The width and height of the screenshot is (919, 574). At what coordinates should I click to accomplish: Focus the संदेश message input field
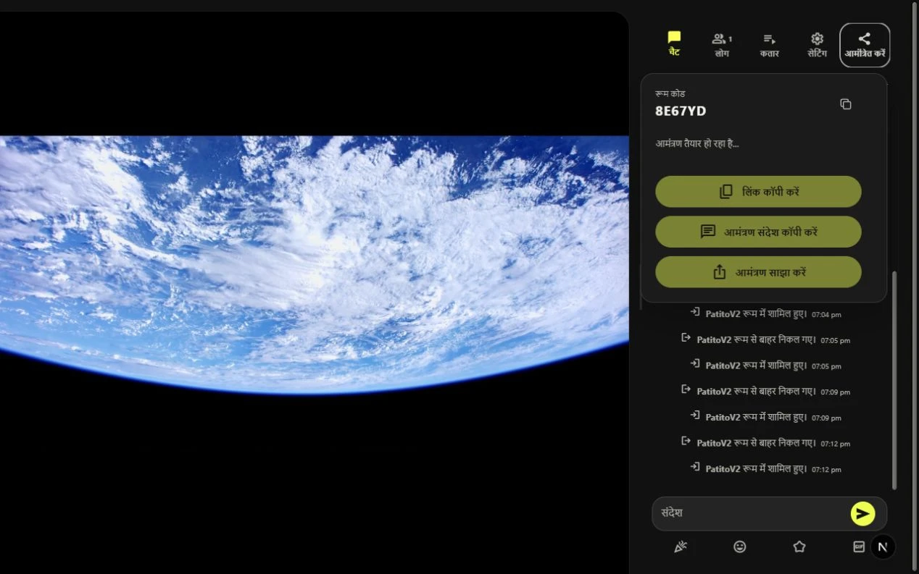[x=750, y=513]
